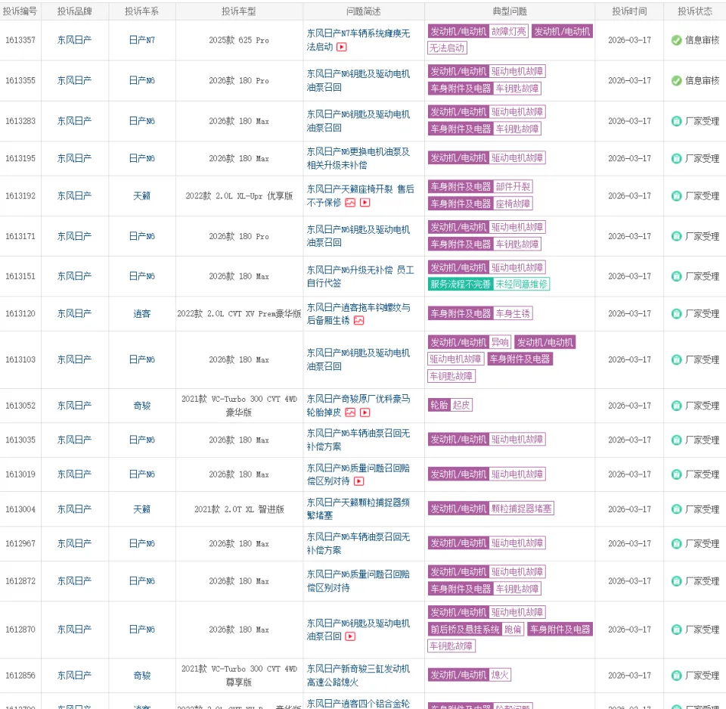Open complaint "东风日产奇骏原厂优科豪马轮胎掉皮"
726x709 pixels.
(358, 406)
